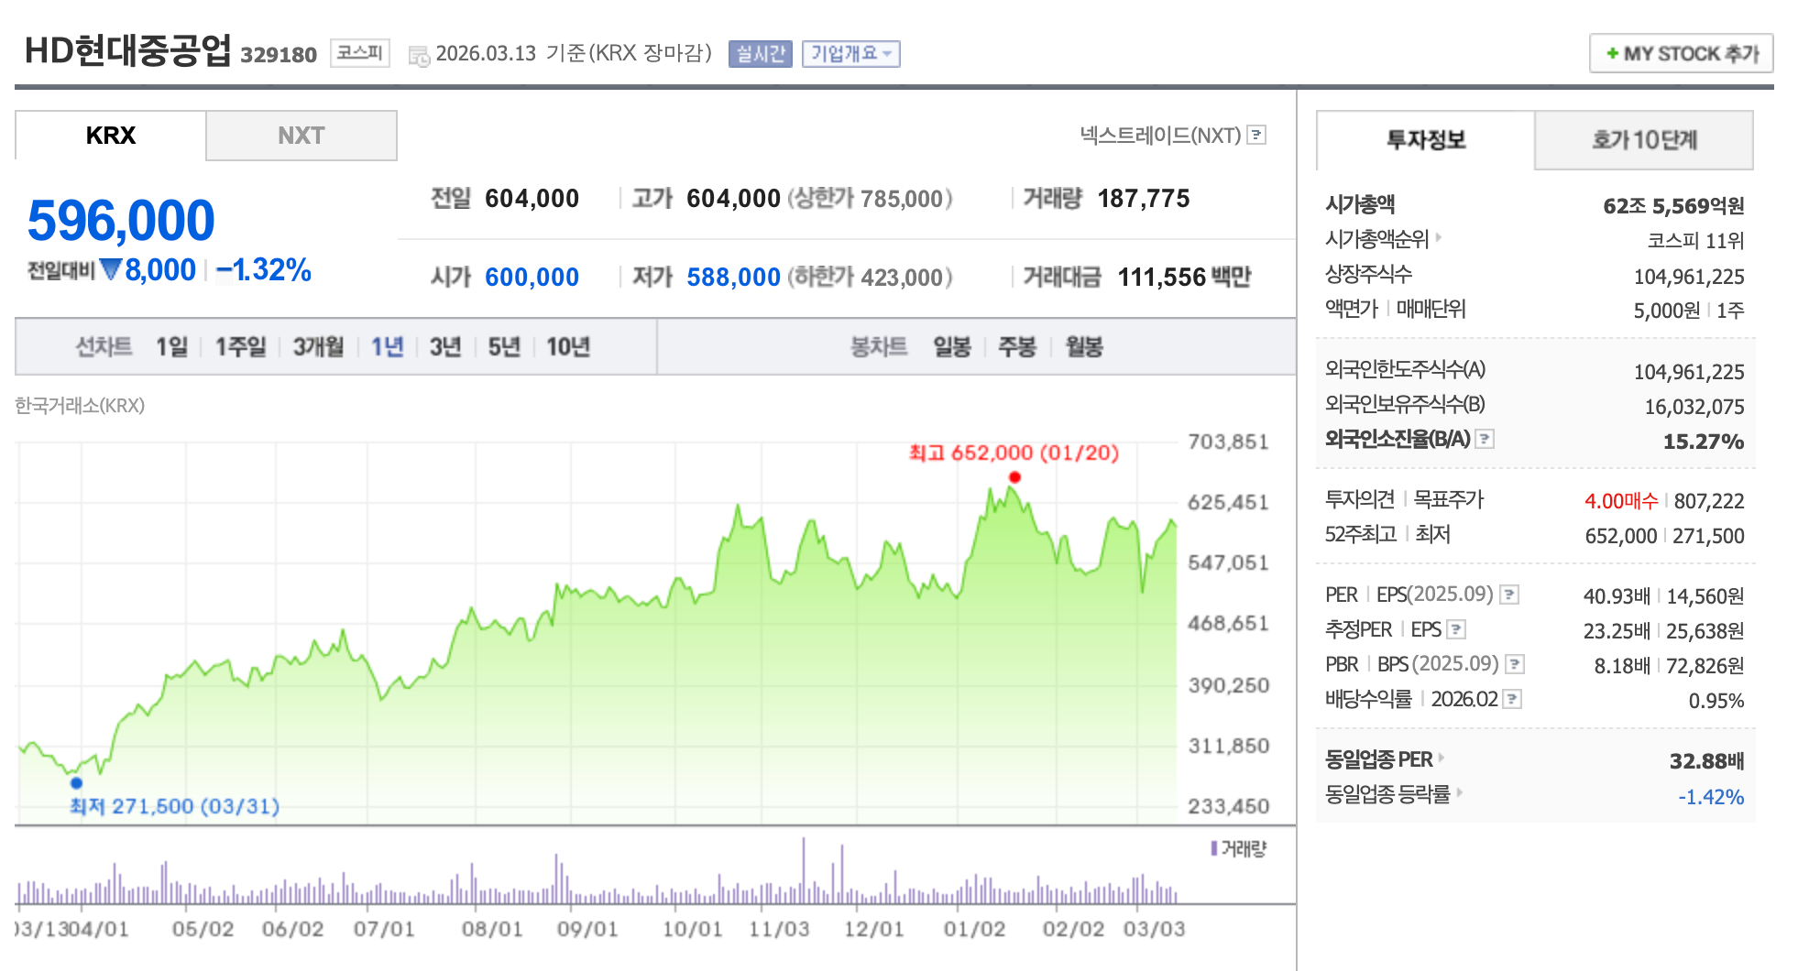Click the blue 최저 271,500 chart marker
The width and height of the screenshot is (1798, 971).
pos(76,783)
